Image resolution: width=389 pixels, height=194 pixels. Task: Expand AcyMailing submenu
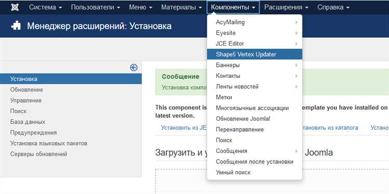click(x=255, y=22)
